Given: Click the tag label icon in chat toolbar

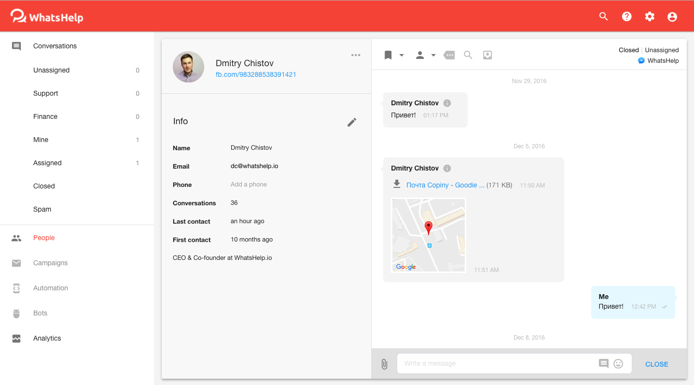Looking at the screenshot, I should point(449,55).
